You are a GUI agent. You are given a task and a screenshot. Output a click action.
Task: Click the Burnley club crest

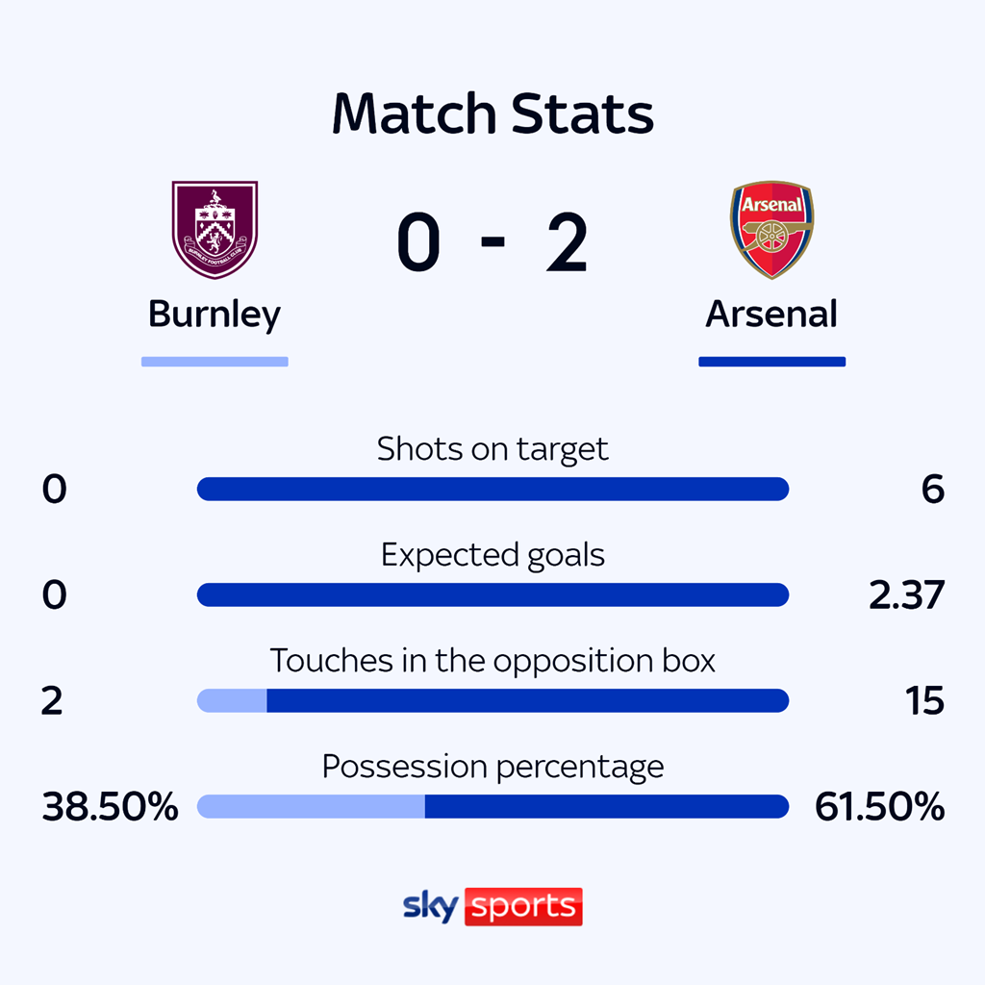(x=215, y=230)
